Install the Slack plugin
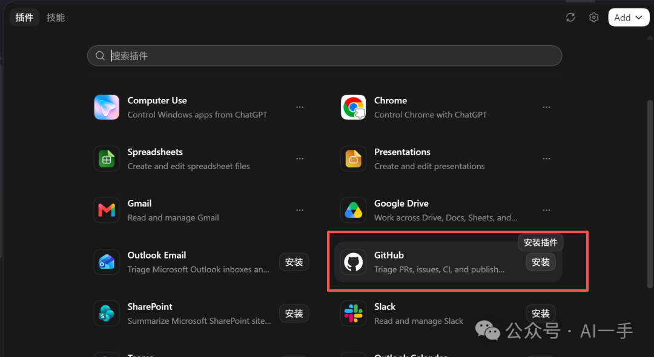The width and height of the screenshot is (654, 357). point(541,314)
